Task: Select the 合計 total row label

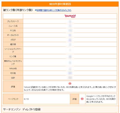Action: click(13, 78)
